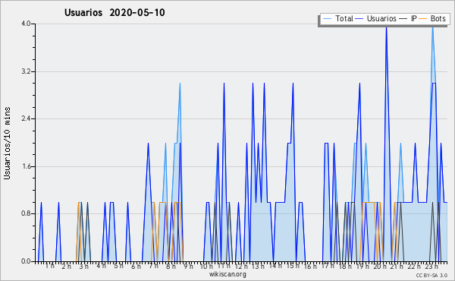Viewport: 455px width, 281px height.
Task: Click the '7 h' x-axis label
Action: pos(153,266)
